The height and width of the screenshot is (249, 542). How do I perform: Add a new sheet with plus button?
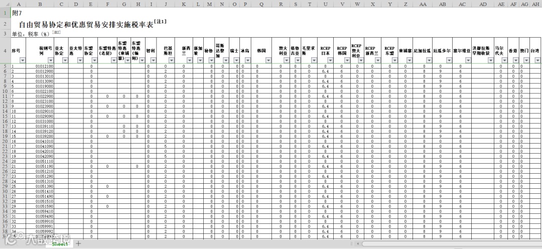[x=78, y=243]
